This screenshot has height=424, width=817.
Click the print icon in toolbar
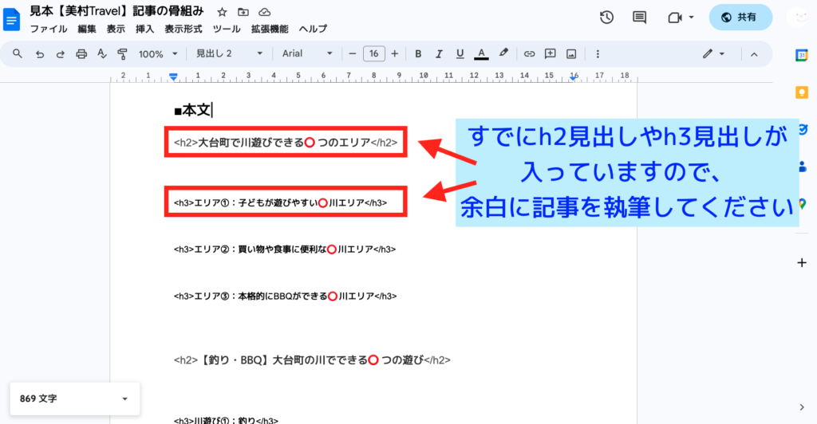coord(81,54)
